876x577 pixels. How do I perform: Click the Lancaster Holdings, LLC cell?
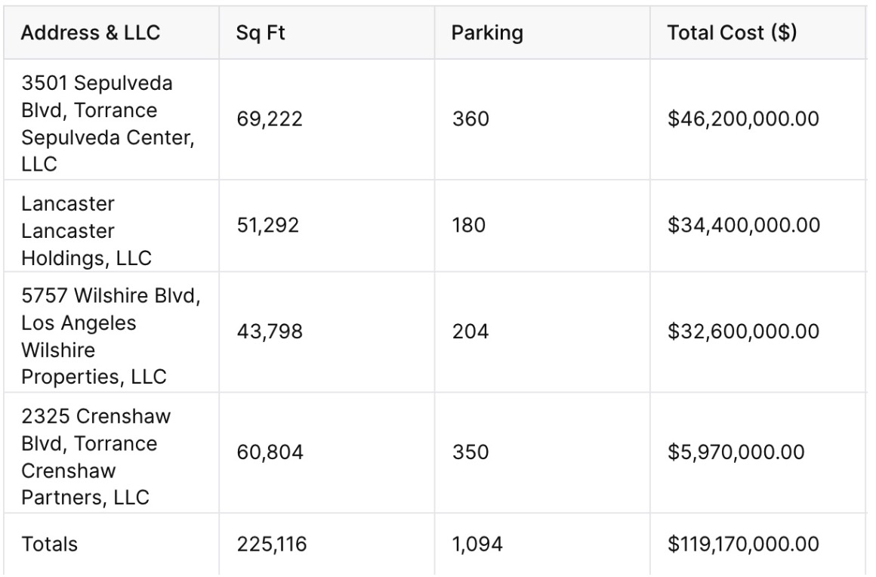point(86,231)
